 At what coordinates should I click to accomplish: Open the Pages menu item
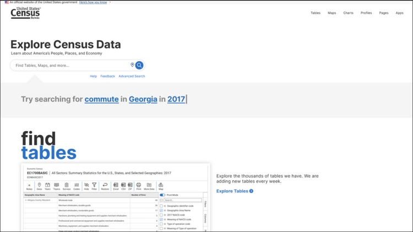point(384,13)
